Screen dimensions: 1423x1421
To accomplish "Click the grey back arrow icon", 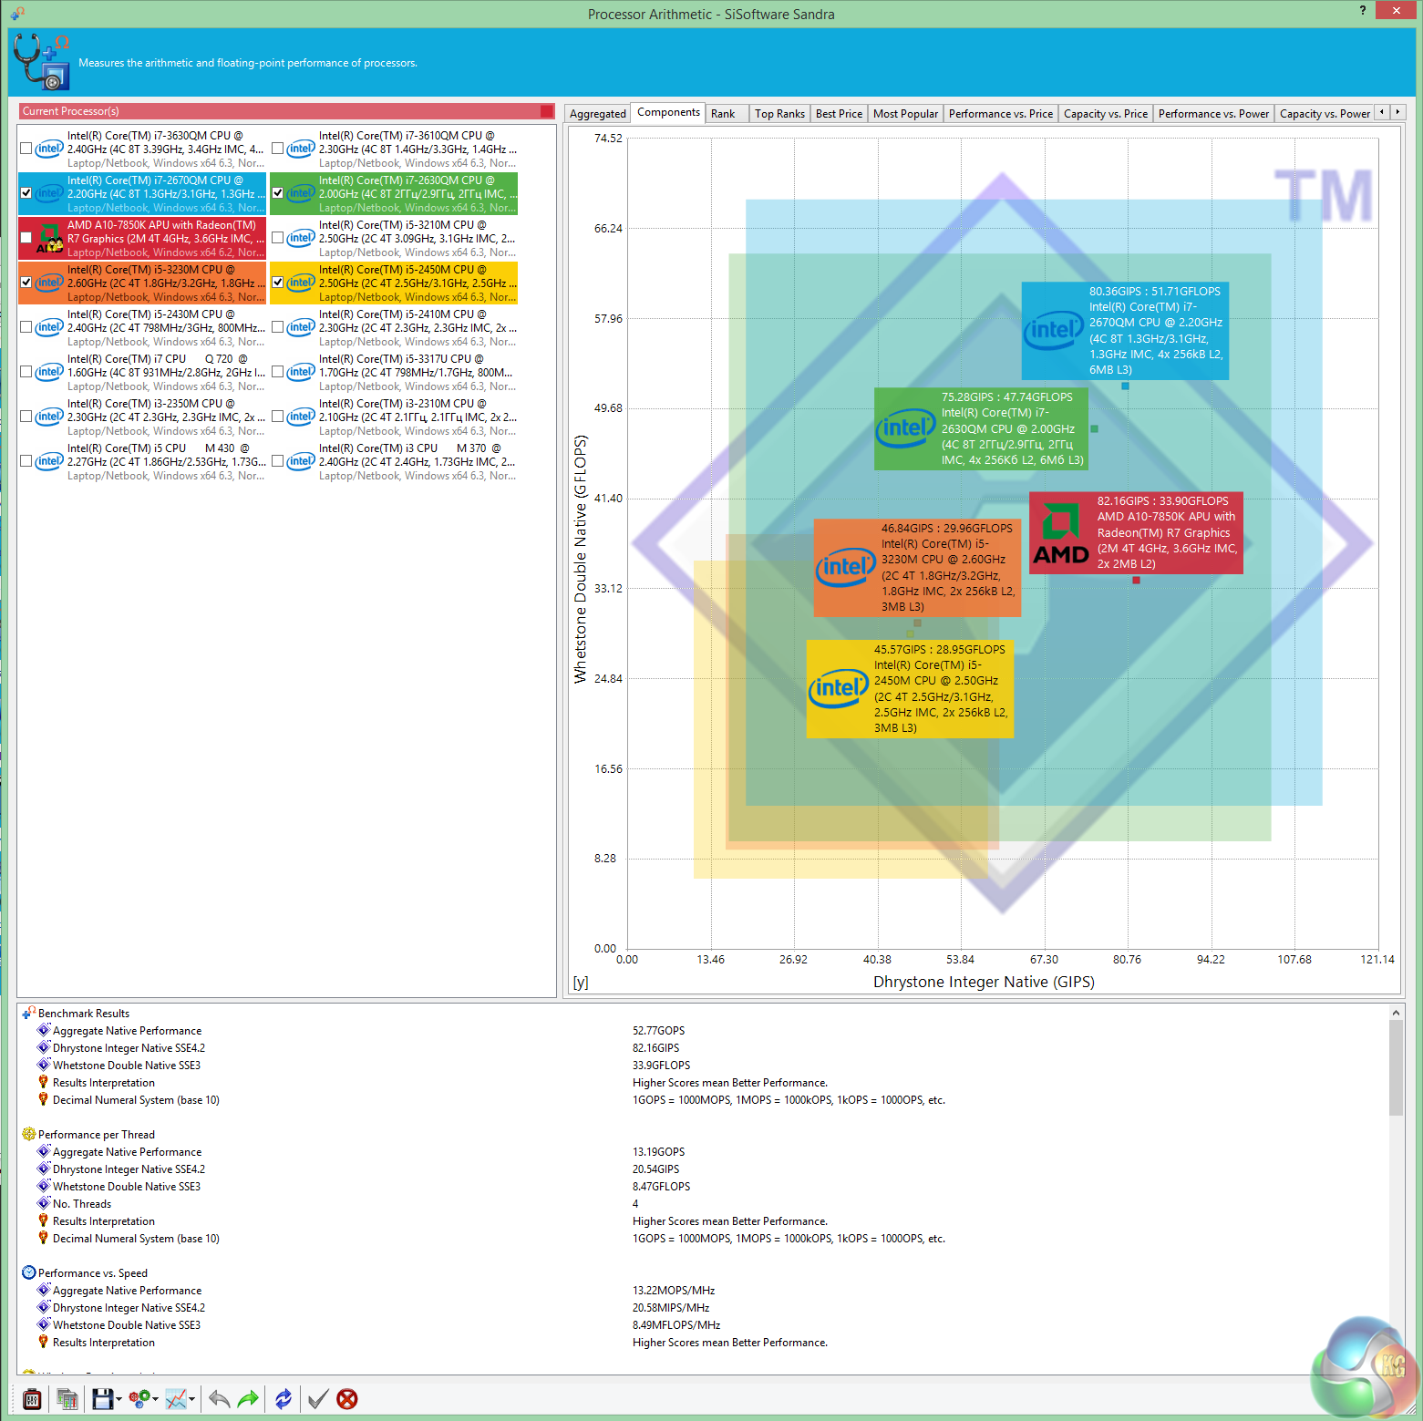I will [219, 1398].
